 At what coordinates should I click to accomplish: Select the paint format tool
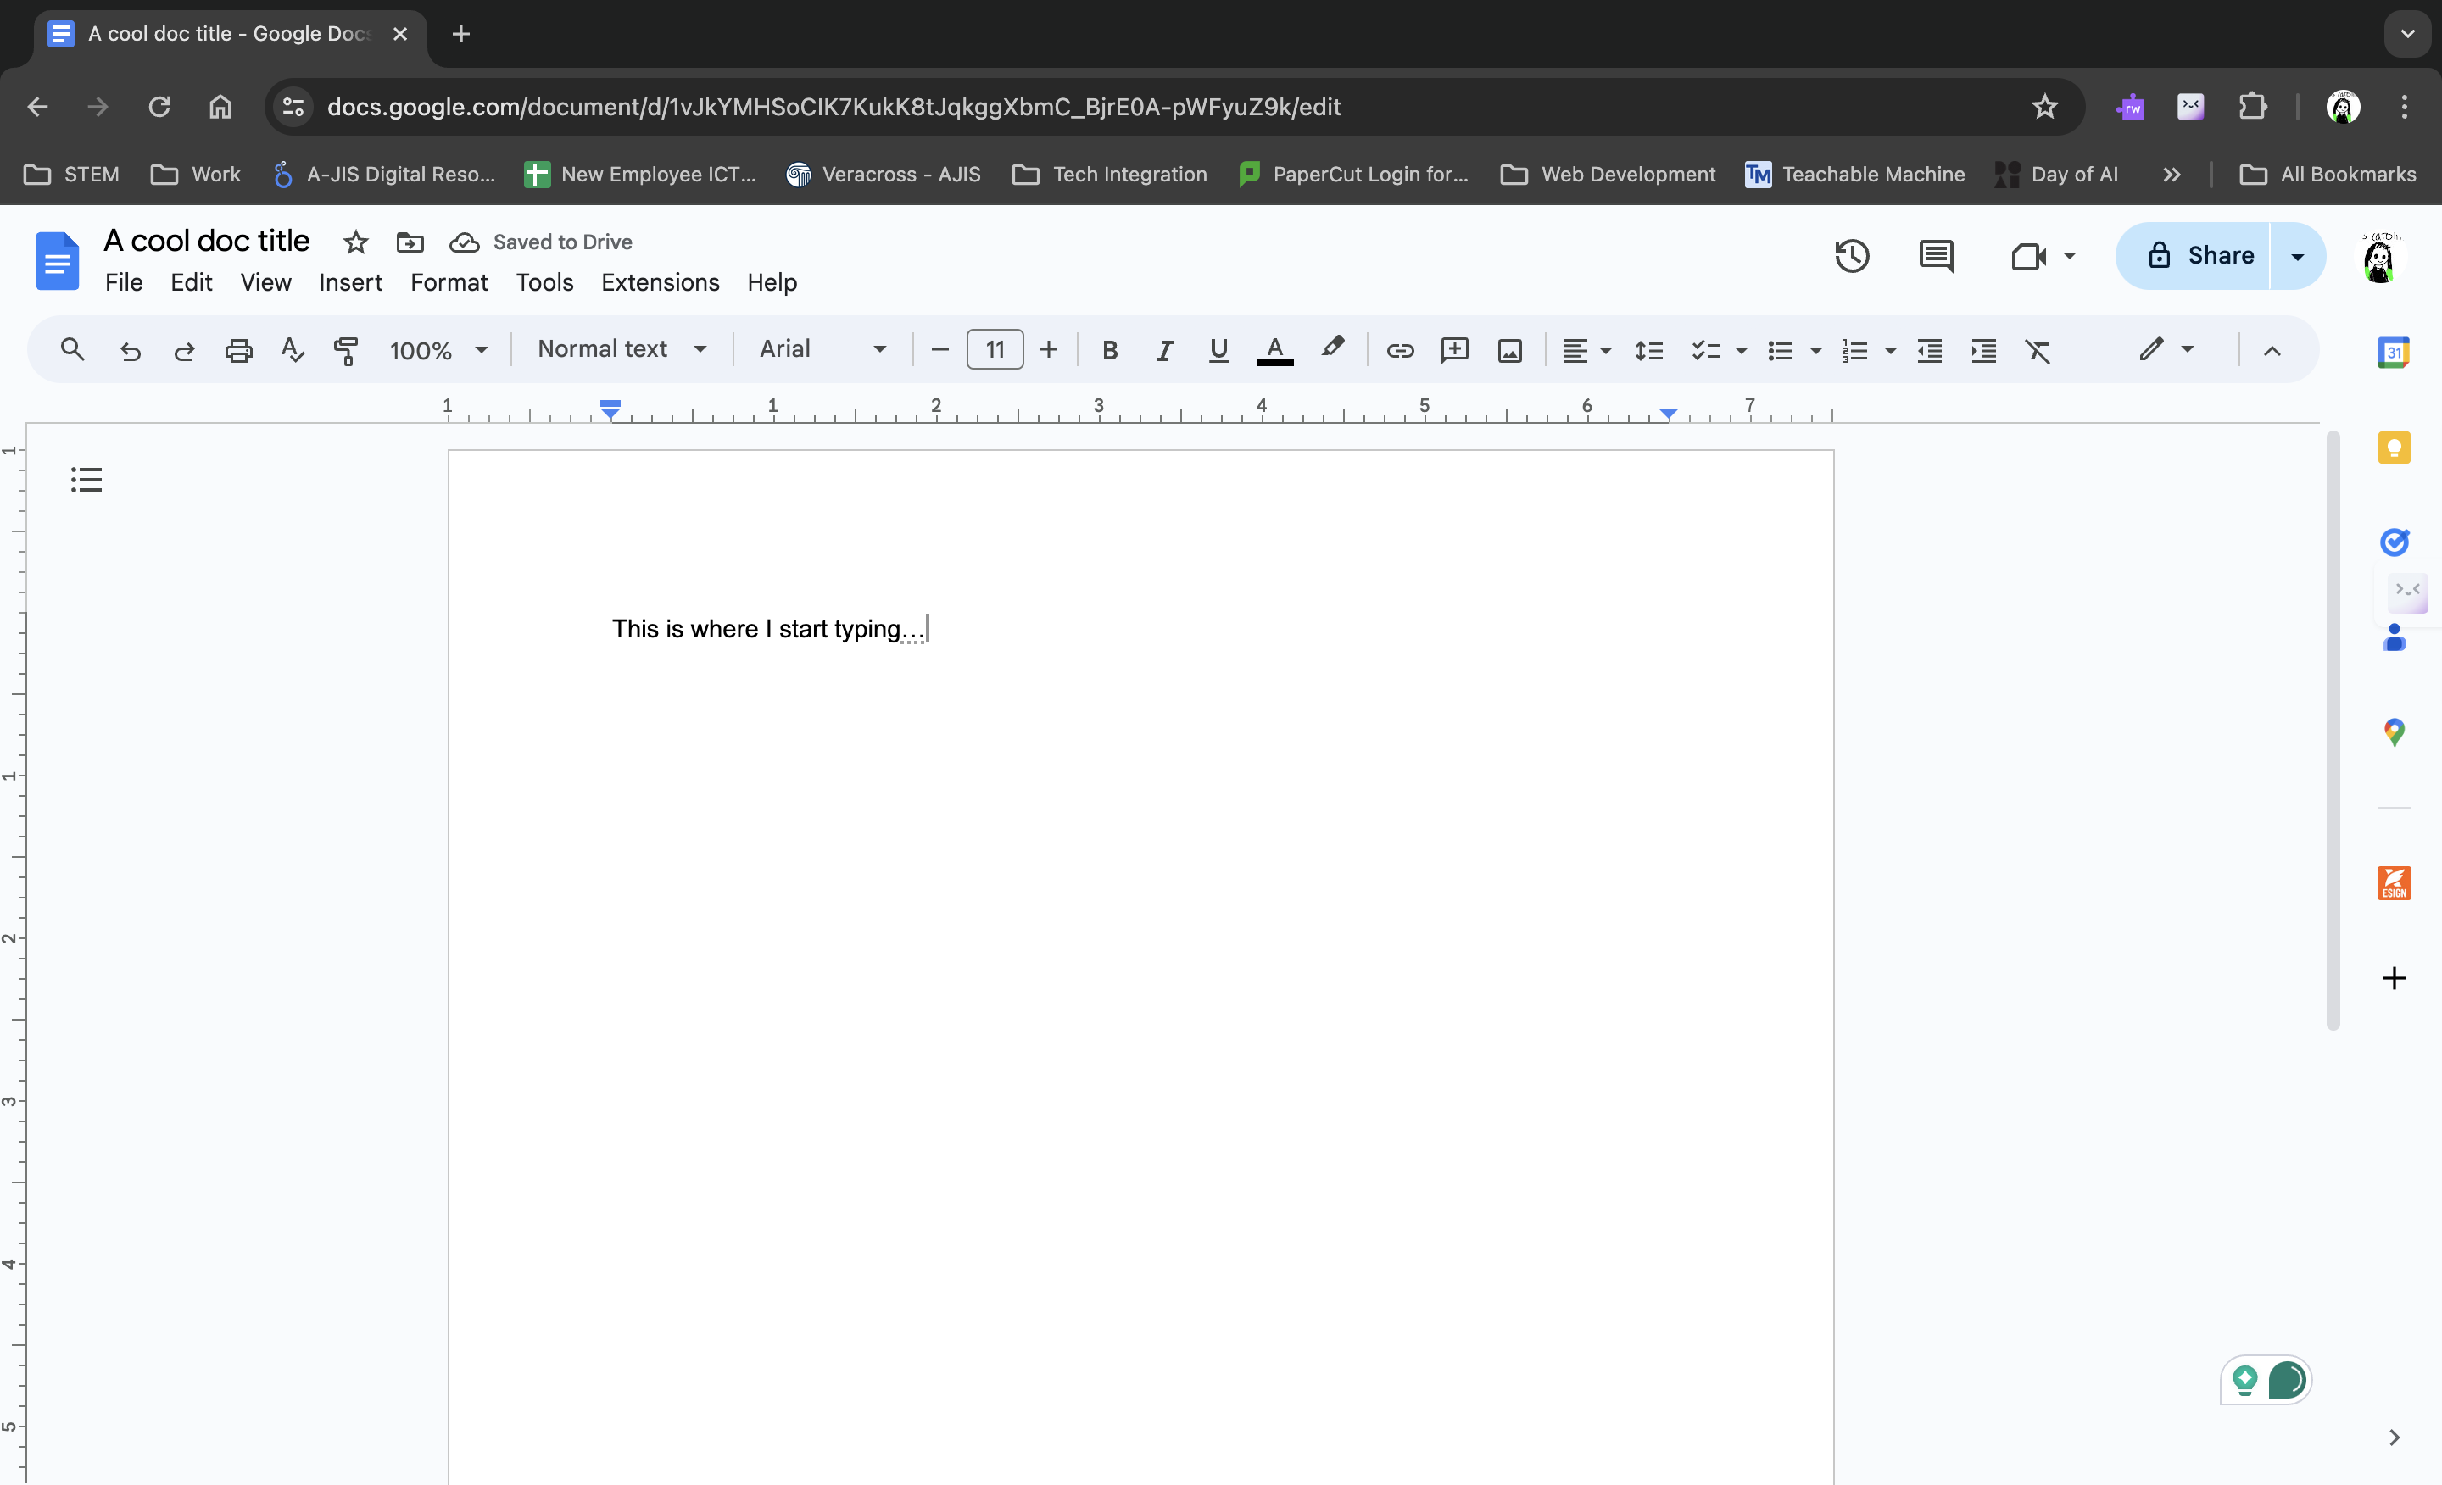coord(346,350)
